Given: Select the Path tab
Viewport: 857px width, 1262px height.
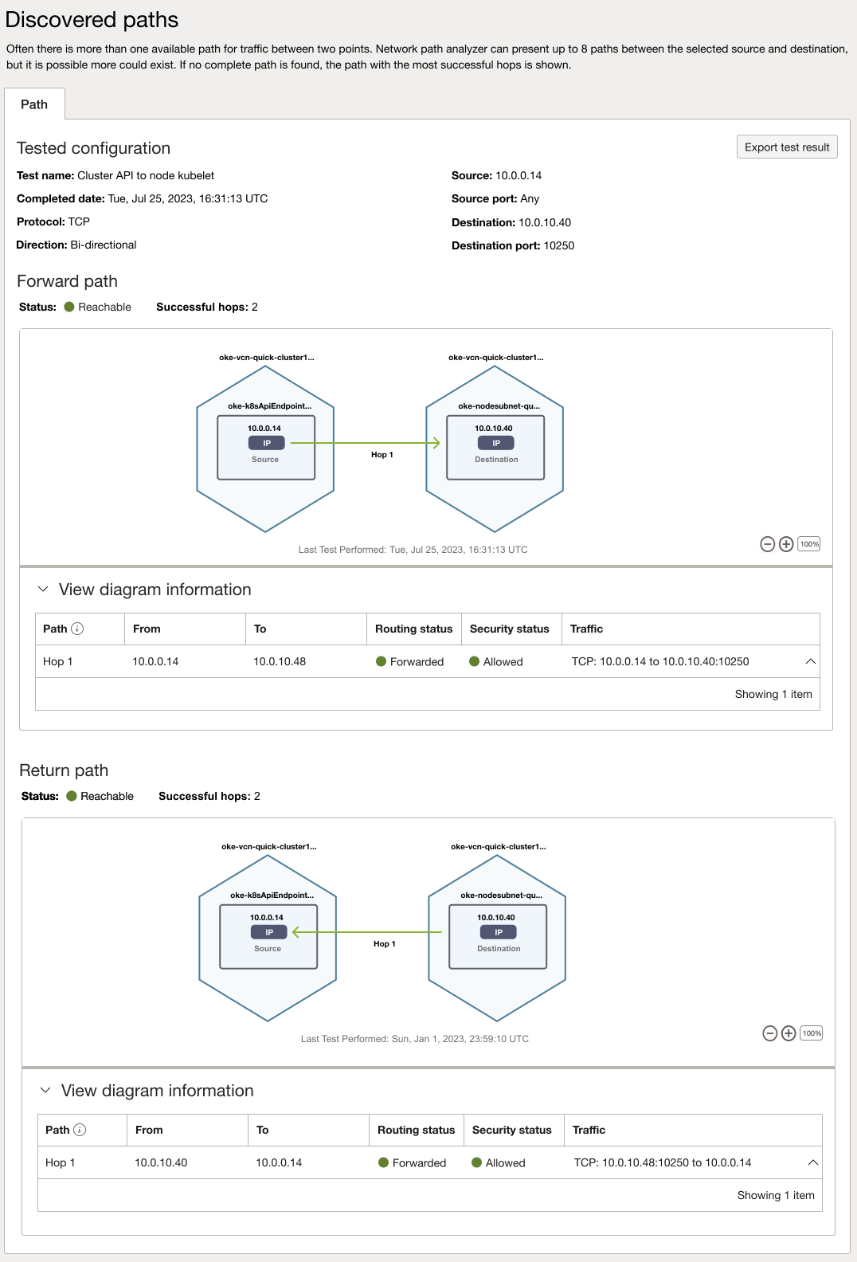Looking at the screenshot, I should tap(34, 104).
